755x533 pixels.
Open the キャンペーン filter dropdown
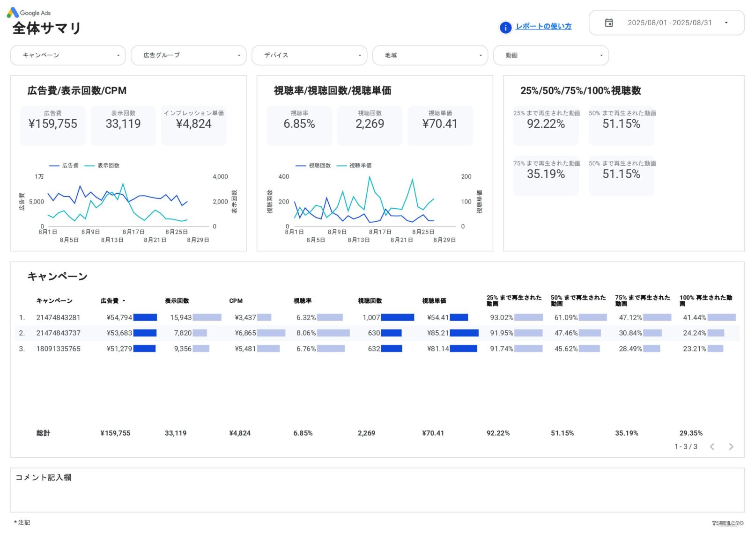coord(67,55)
